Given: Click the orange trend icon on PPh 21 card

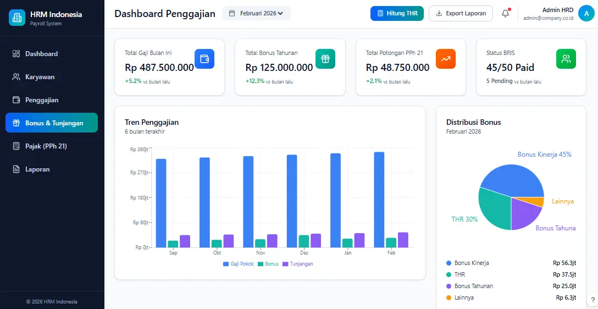Looking at the screenshot, I should 446,59.
